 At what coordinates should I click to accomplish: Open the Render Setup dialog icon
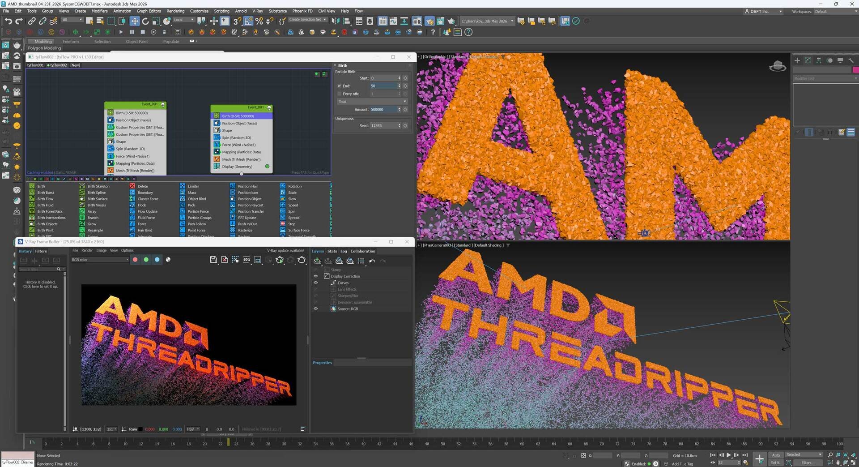(429, 21)
